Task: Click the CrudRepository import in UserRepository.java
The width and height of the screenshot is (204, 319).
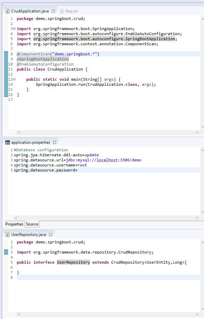Action: [x=85, y=252]
